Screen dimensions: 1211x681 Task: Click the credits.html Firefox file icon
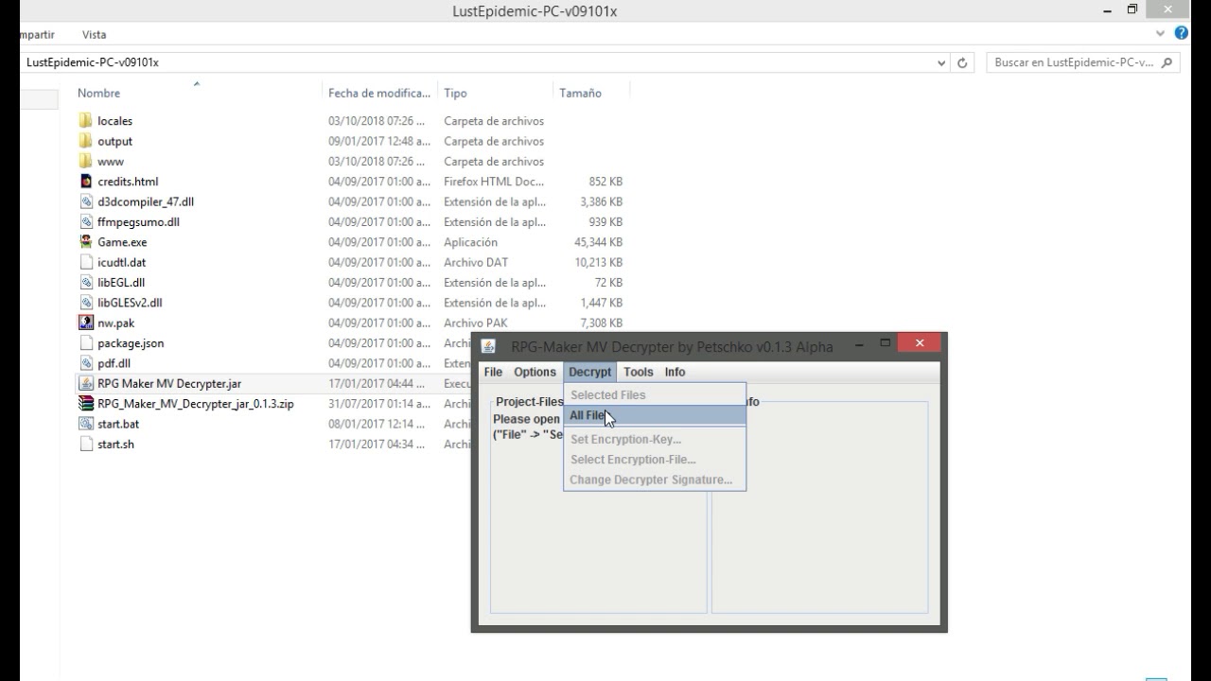(86, 181)
